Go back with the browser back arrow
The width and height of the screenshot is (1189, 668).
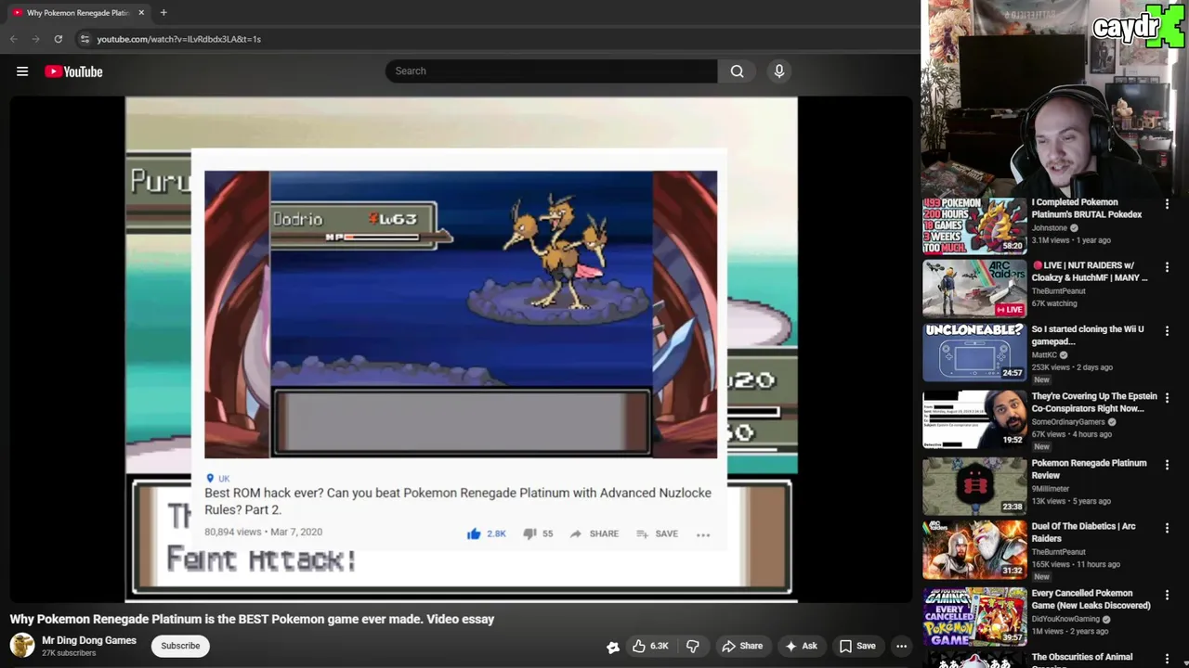13,39
